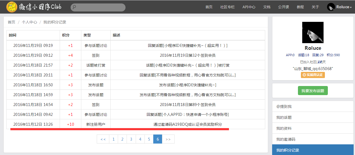Open the 公开课 navigation item
The image size is (355, 155).
point(284,7)
